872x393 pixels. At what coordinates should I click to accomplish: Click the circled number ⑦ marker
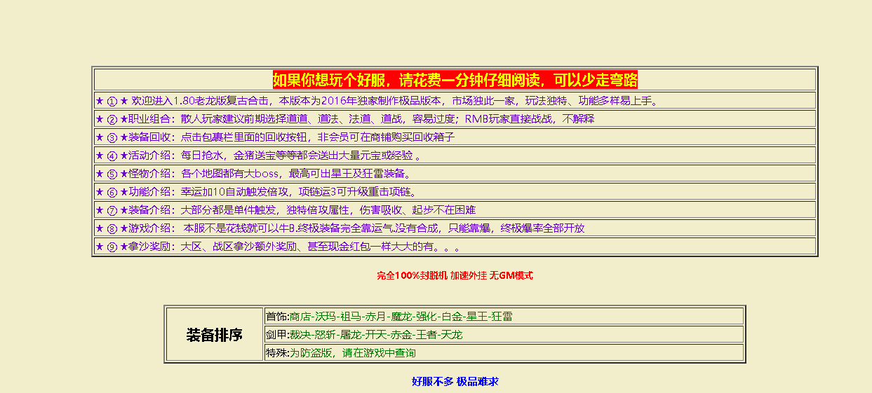(x=112, y=210)
